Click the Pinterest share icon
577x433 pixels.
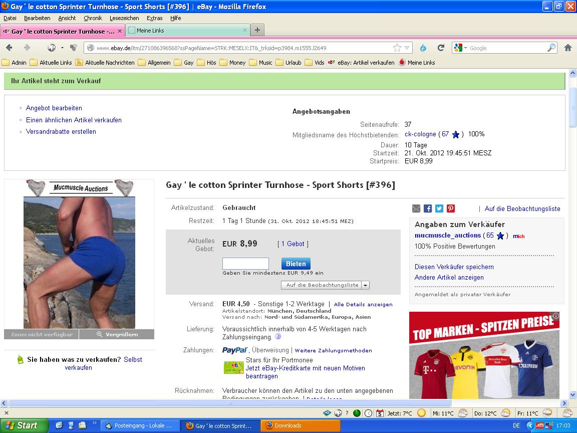pos(451,208)
